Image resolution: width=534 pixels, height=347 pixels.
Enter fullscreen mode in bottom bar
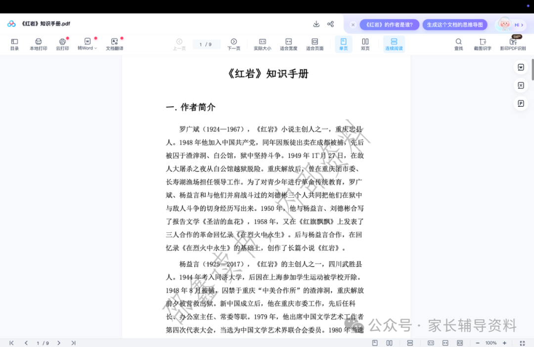click(522, 343)
